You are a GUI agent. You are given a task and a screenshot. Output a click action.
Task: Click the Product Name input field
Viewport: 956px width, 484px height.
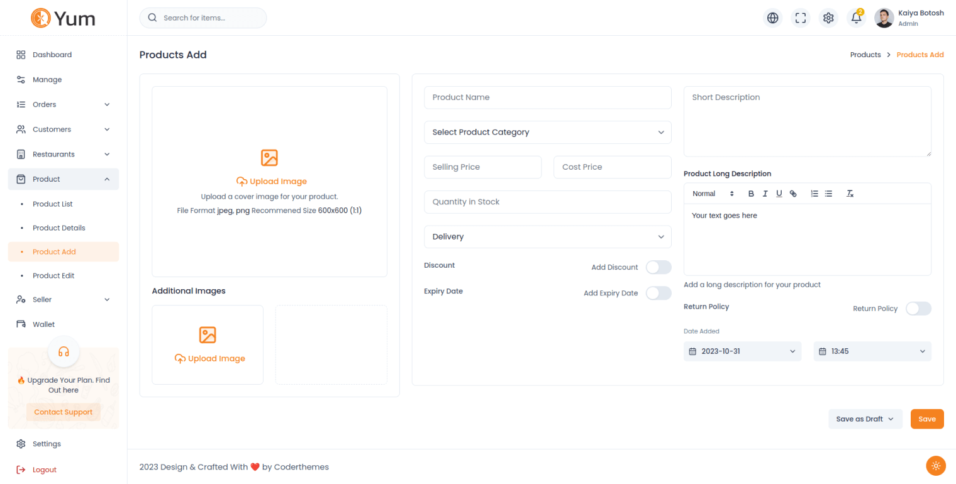click(547, 97)
